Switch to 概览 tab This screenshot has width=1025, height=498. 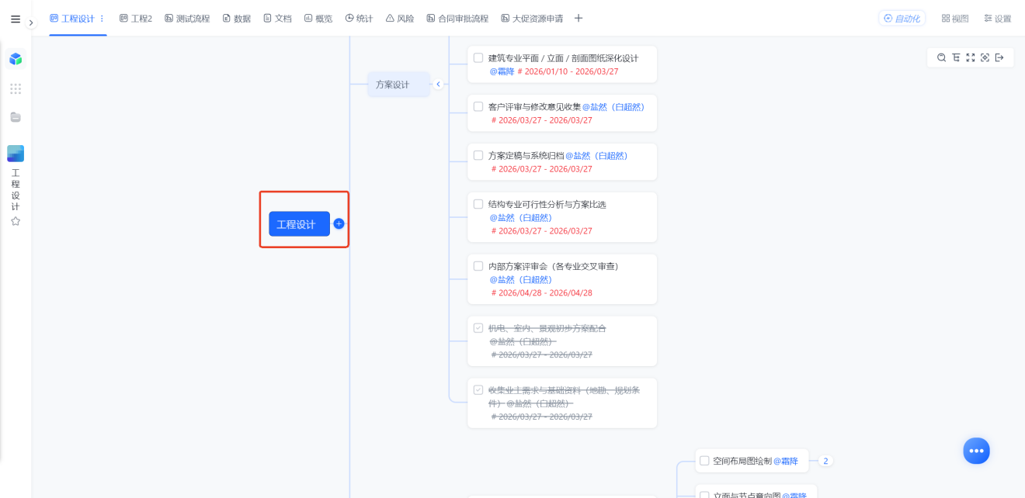pyautogui.click(x=318, y=19)
